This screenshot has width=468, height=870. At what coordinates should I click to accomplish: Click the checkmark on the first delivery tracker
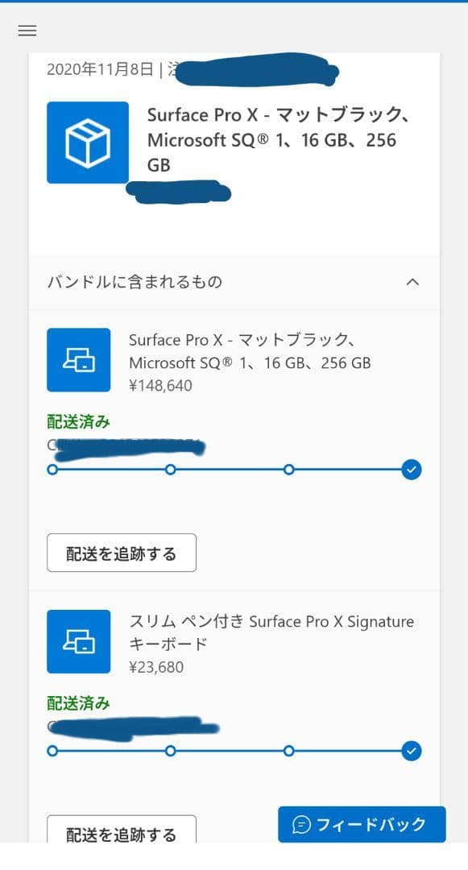(x=412, y=469)
